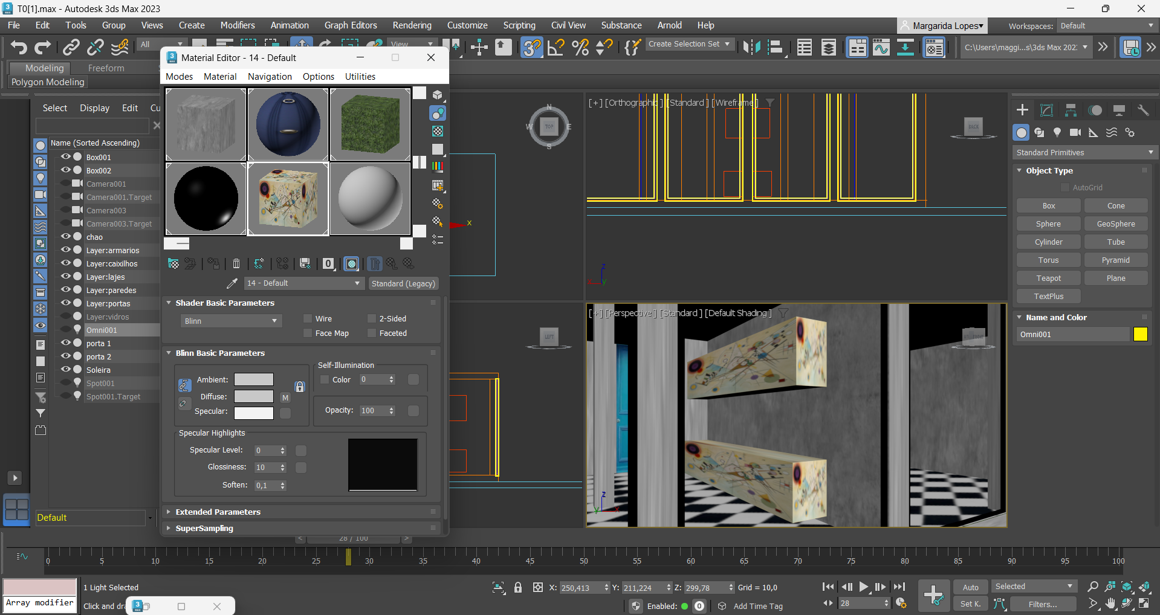Click the yellow object color swatch
The height and width of the screenshot is (615, 1160).
pyautogui.click(x=1140, y=334)
